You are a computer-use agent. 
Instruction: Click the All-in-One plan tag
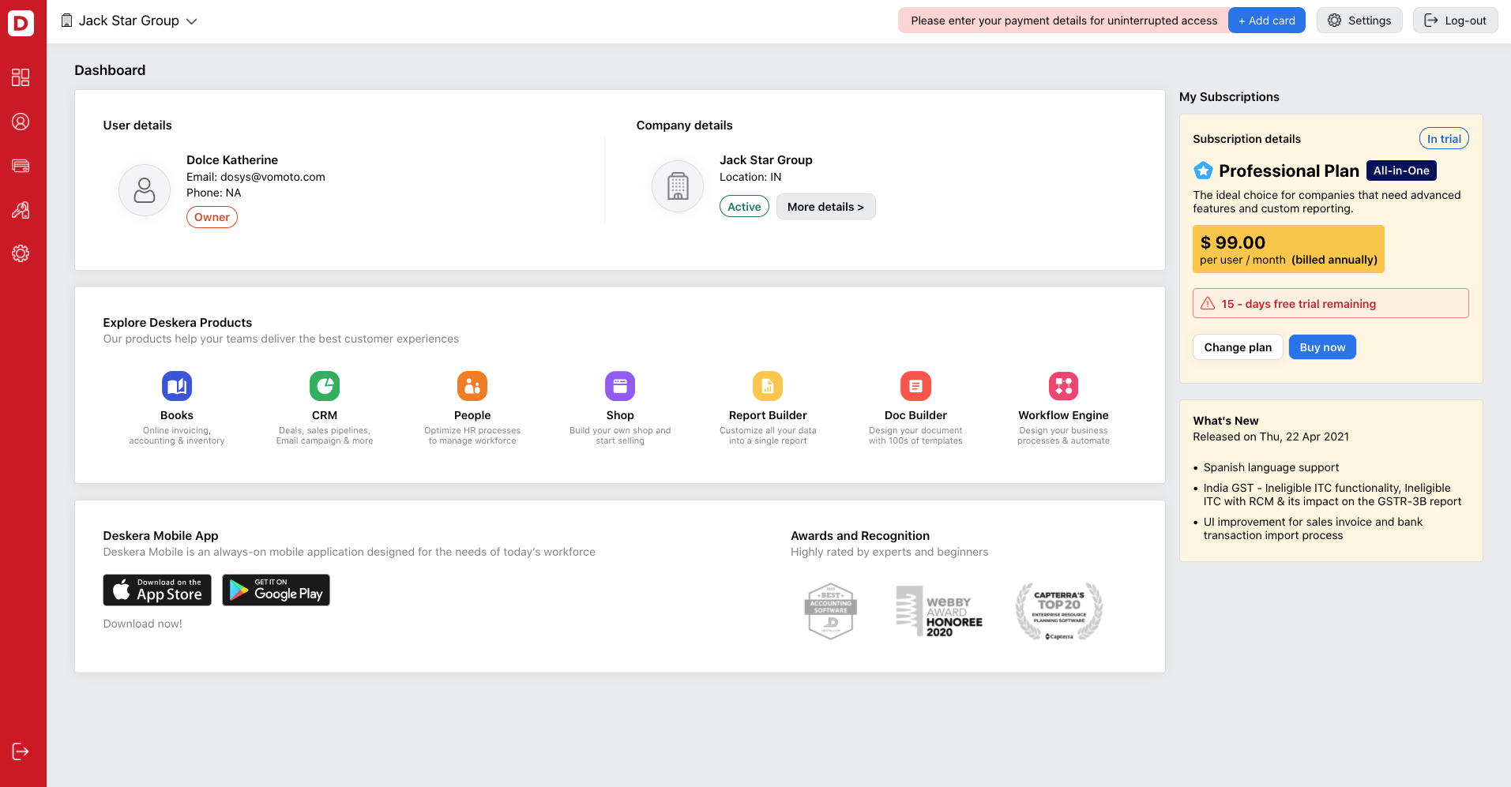pyautogui.click(x=1401, y=171)
